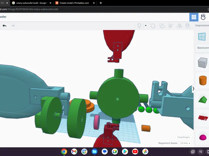
Task: Click the group shapes icon
Action: pos(153,26)
